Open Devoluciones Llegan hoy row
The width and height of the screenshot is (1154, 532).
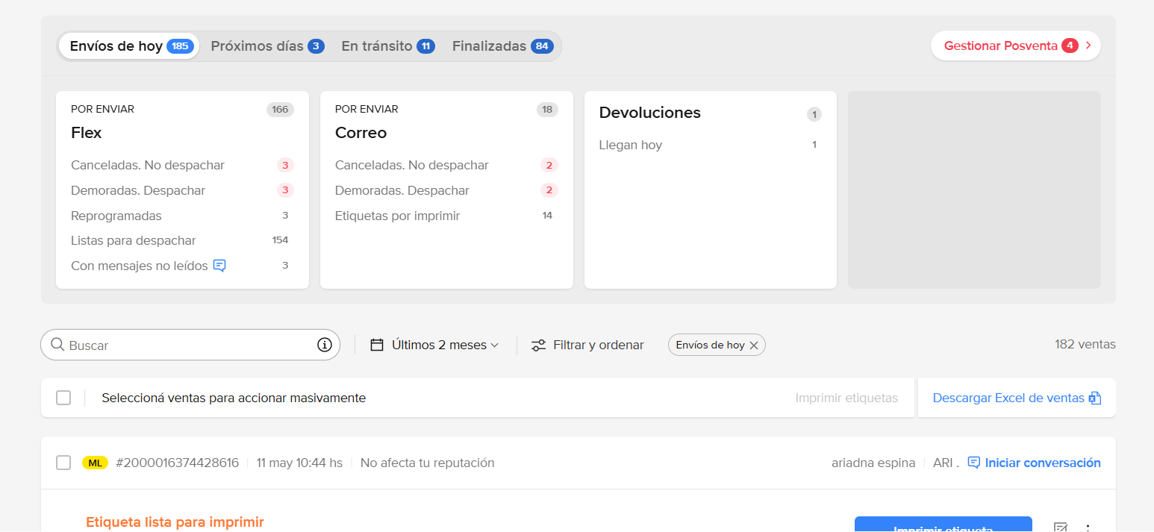[x=710, y=145]
